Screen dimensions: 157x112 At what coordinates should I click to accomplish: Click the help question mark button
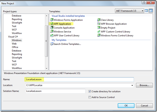(144, 3)
